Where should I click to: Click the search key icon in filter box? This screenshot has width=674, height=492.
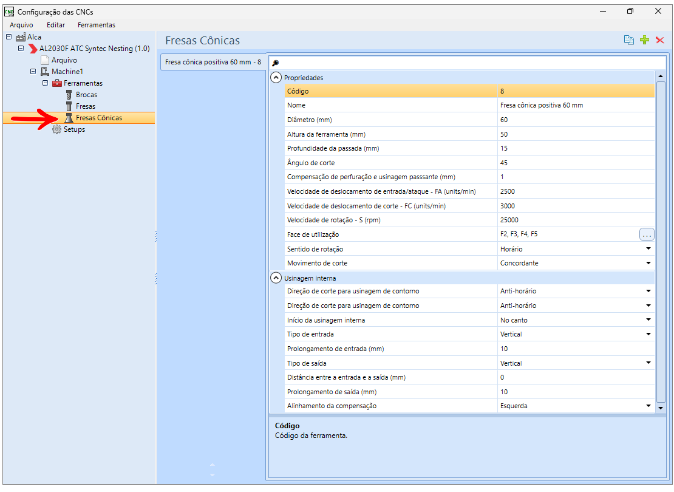pyautogui.click(x=276, y=63)
